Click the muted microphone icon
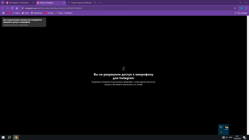Screen dimensions: 249x140 point(124,69)
